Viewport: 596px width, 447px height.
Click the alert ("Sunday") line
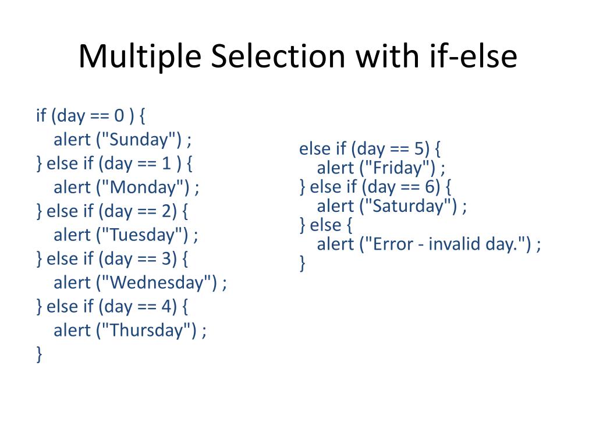click(122, 140)
